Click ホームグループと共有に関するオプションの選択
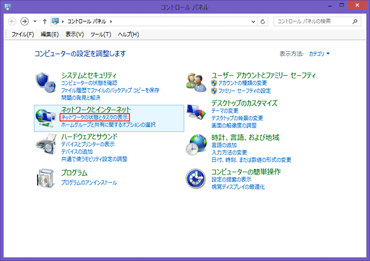The image size is (370, 261). point(109,125)
